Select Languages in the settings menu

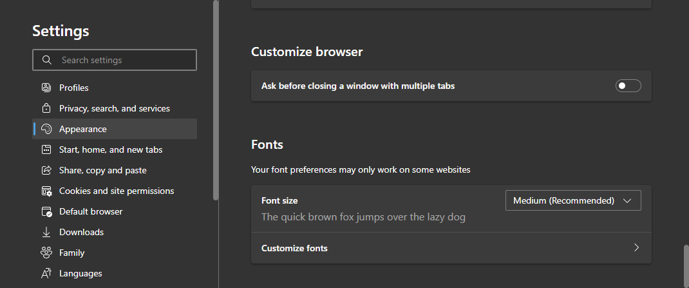coord(80,273)
